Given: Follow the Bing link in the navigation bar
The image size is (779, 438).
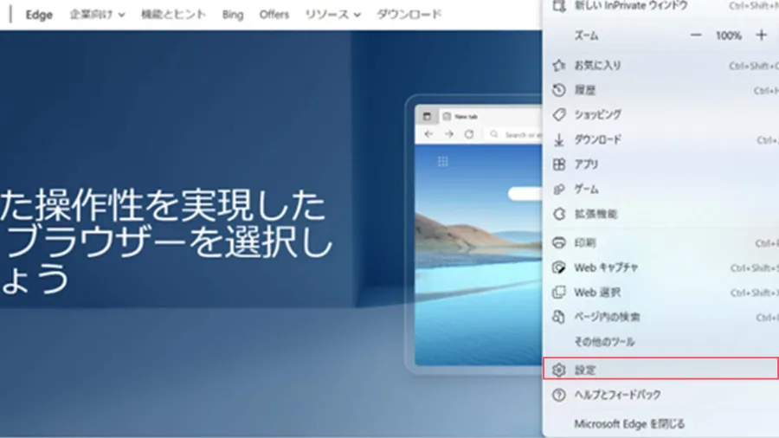Looking at the screenshot, I should click(x=233, y=15).
